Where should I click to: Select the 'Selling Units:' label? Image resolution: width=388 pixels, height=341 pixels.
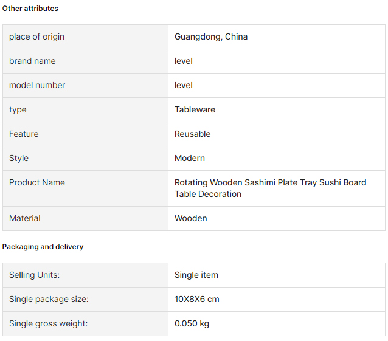pos(35,275)
